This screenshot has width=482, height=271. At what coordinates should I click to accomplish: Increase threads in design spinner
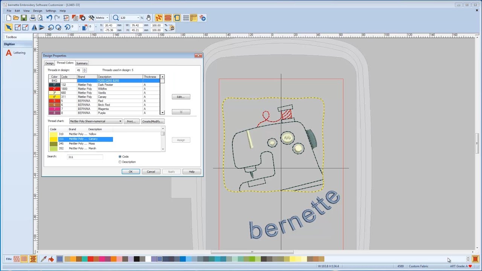click(84, 69)
